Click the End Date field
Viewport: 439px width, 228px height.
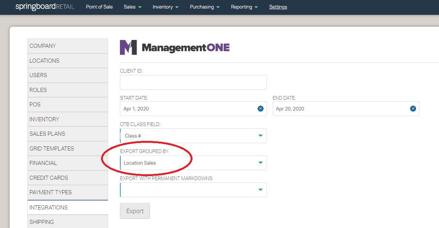pyautogui.click(x=346, y=109)
